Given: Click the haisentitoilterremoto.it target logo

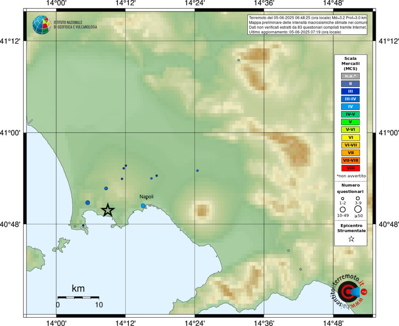Looking at the screenshot, I should click(347, 292).
